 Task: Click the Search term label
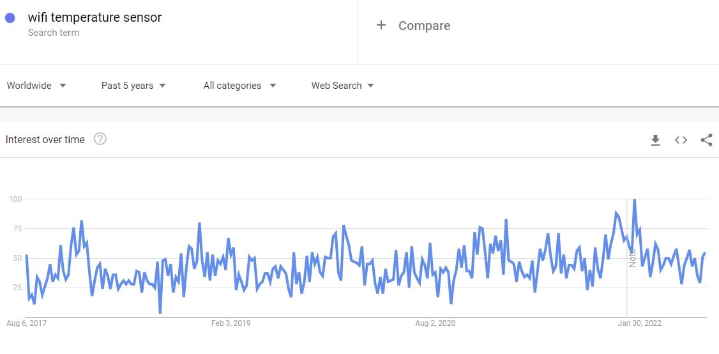[x=54, y=33]
